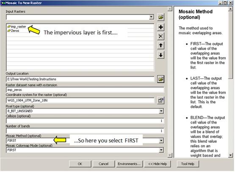Click OK to run the tool
This screenshot has width=235, height=172.
coord(80,164)
